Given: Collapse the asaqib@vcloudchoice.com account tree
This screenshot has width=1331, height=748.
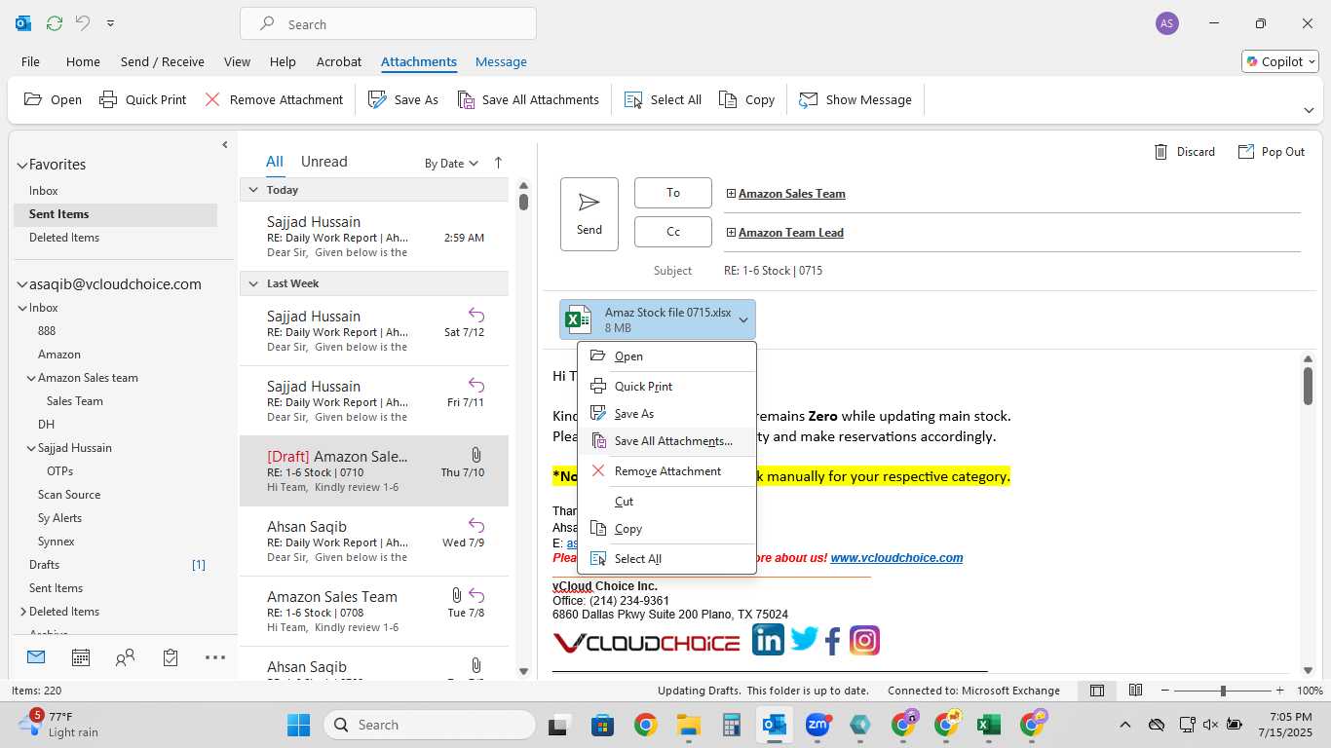Looking at the screenshot, I should pyautogui.click(x=21, y=284).
